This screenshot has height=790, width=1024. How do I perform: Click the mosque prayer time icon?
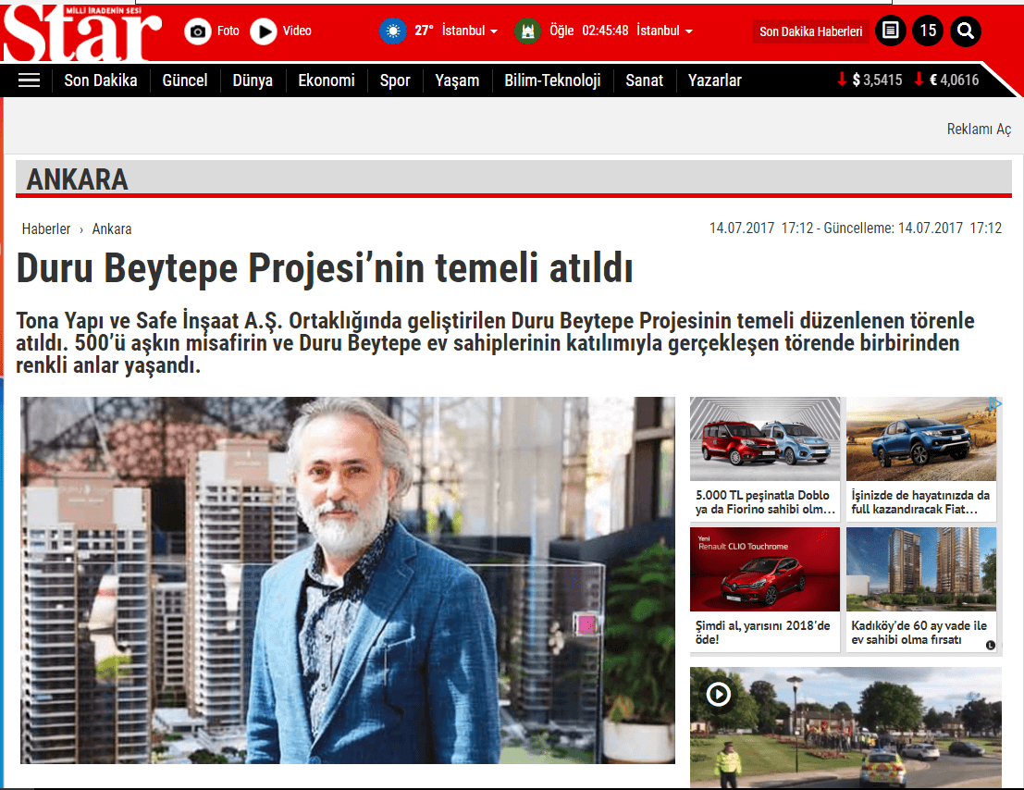point(527,31)
